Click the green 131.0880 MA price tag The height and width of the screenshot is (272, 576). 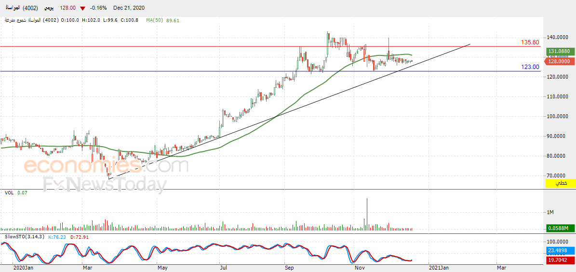click(x=558, y=52)
